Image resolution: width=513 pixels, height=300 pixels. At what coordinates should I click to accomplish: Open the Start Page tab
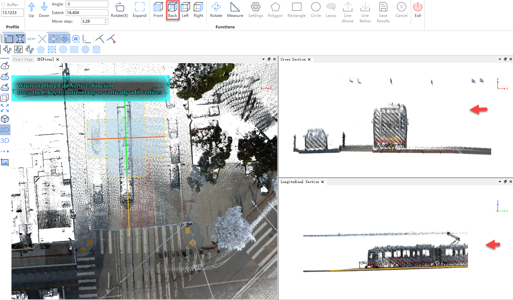pyautogui.click(x=23, y=59)
